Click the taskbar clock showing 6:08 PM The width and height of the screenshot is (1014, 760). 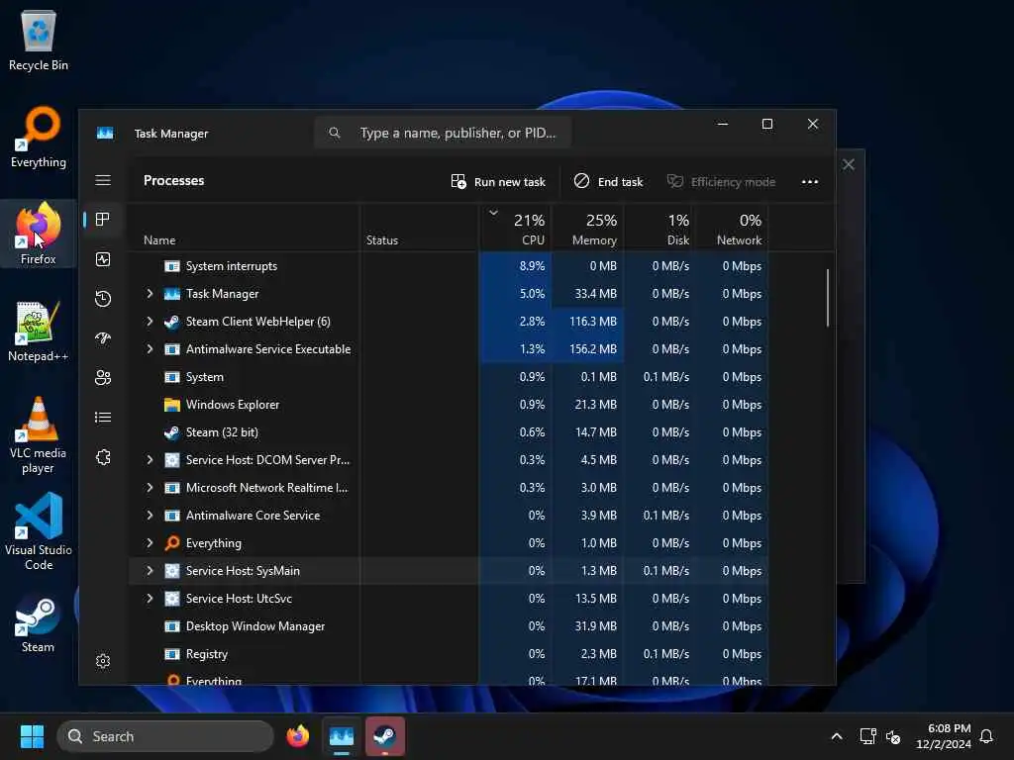click(944, 736)
